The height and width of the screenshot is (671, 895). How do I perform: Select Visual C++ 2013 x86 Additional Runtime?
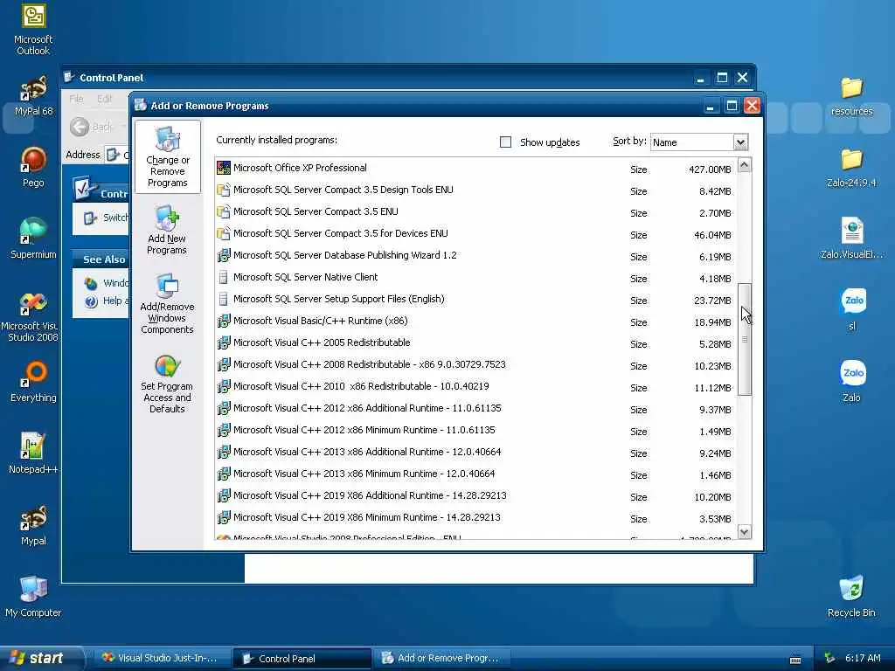(x=476, y=453)
